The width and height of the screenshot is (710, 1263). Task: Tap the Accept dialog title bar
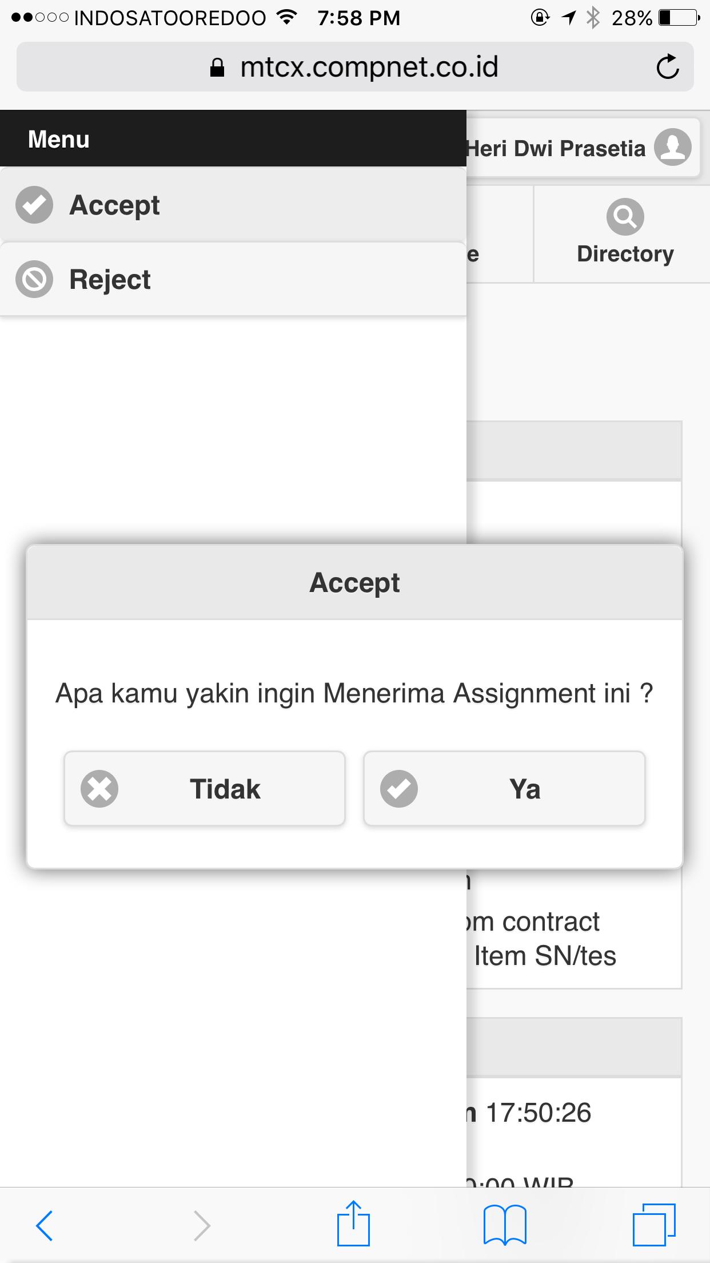pyautogui.click(x=355, y=583)
